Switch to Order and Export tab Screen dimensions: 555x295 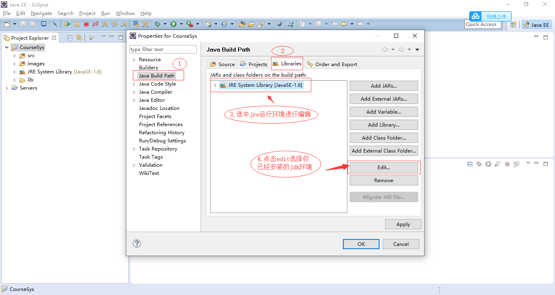pos(332,64)
